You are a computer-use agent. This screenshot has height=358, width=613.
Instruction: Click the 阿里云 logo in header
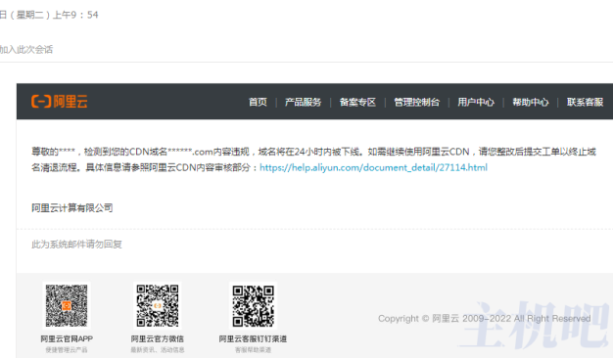(59, 102)
